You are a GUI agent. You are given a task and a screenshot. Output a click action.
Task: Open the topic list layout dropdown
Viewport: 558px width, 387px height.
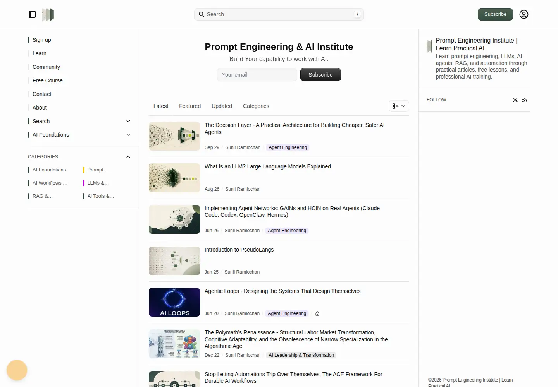pos(399,106)
